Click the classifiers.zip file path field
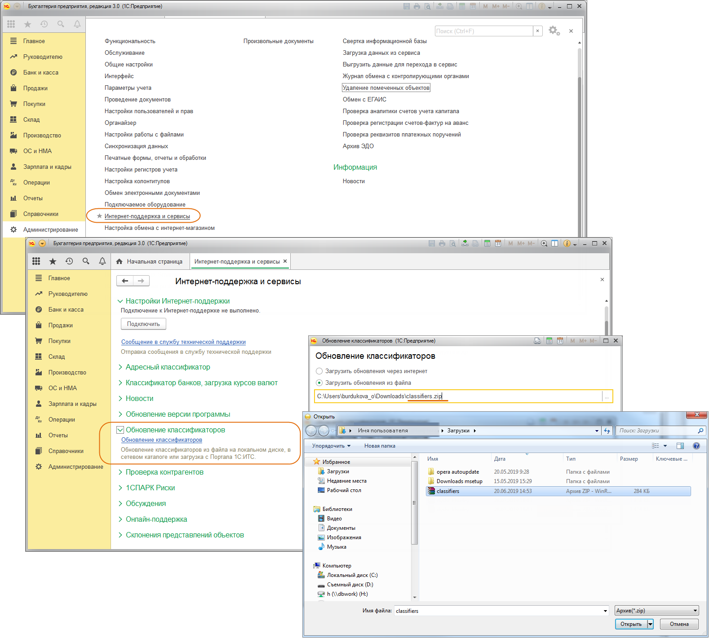This screenshot has width=709, height=638. [458, 396]
